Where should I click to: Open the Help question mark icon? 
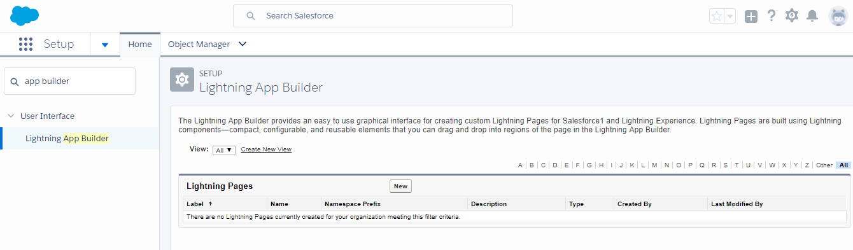click(772, 16)
